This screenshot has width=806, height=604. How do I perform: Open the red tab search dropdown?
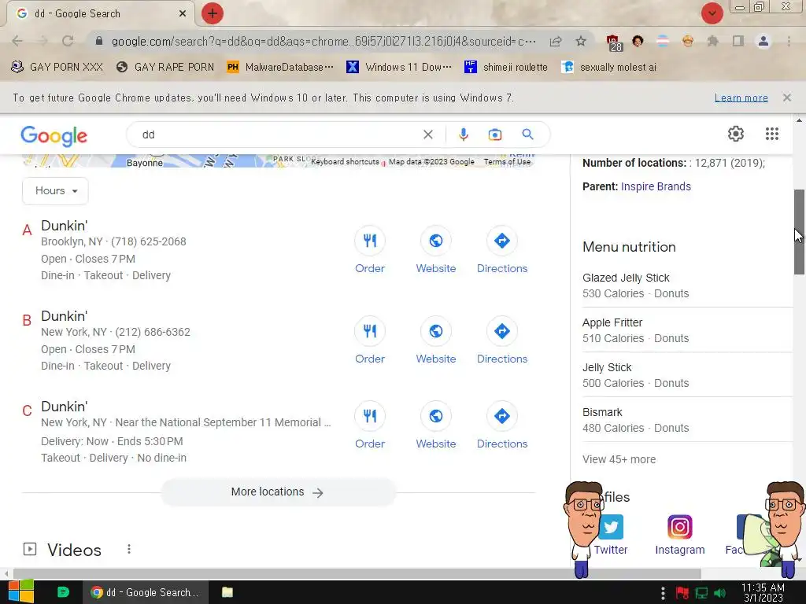coord(712,13)
